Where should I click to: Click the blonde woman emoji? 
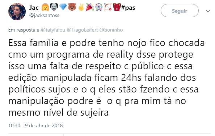tap(45, 7)
